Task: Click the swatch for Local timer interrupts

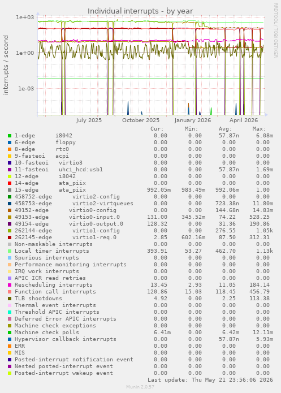Action: (10, 251)
